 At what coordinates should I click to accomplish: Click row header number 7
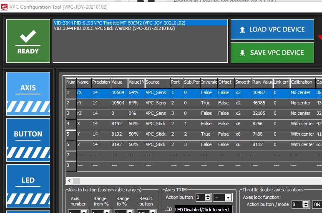tap(71, 155)
